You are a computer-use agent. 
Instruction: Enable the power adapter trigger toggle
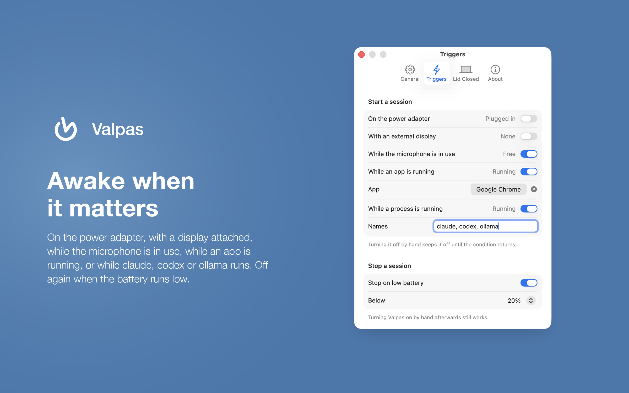point(529,119)
